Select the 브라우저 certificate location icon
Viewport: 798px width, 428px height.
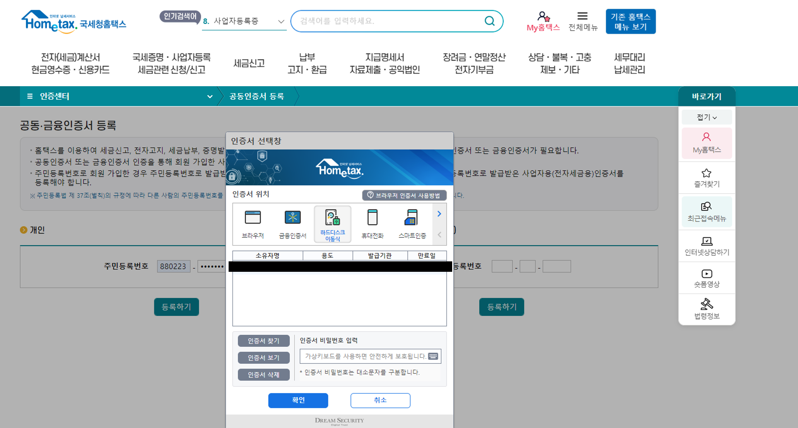pos(253,224)
